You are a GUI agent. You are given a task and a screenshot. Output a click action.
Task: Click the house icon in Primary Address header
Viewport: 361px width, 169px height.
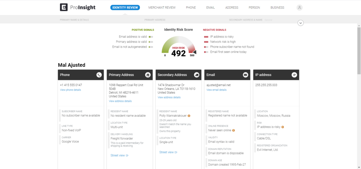tap(148, 75)
